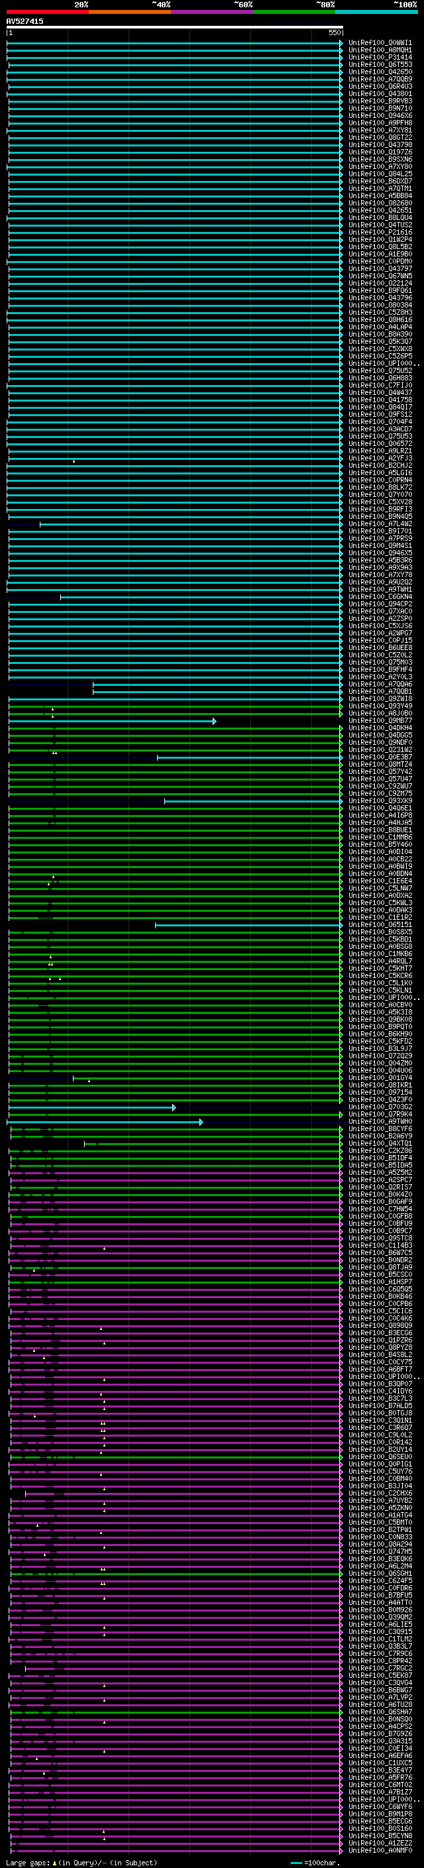424x1868 pixels.
Task: Select the UniRef100_Q9NDF0 label
Action: (x=380, y=743)
